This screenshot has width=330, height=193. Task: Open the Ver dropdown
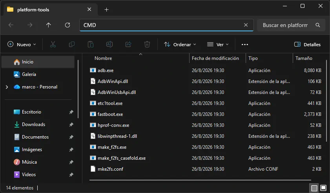point(218,44)
